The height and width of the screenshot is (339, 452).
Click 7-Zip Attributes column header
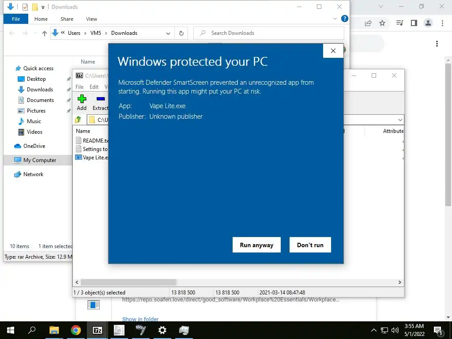click(393, 131)
